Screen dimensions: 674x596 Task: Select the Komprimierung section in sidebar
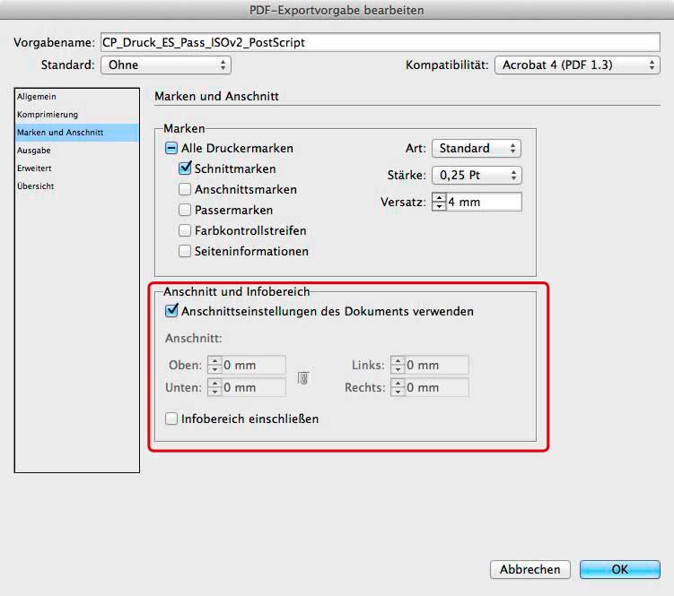click(77, 115)
